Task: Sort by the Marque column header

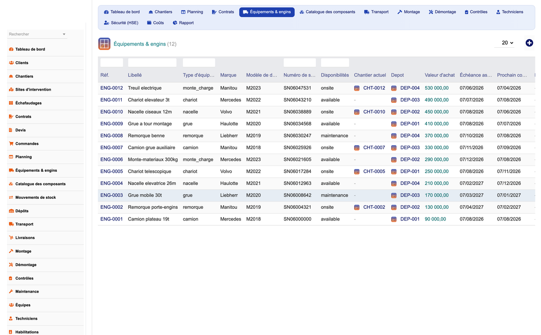Action: pos(228,75)
